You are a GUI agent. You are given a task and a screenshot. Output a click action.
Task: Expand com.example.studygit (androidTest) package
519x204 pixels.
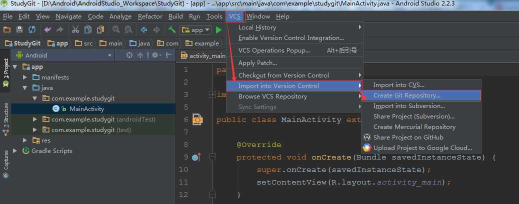click(35, 119)
